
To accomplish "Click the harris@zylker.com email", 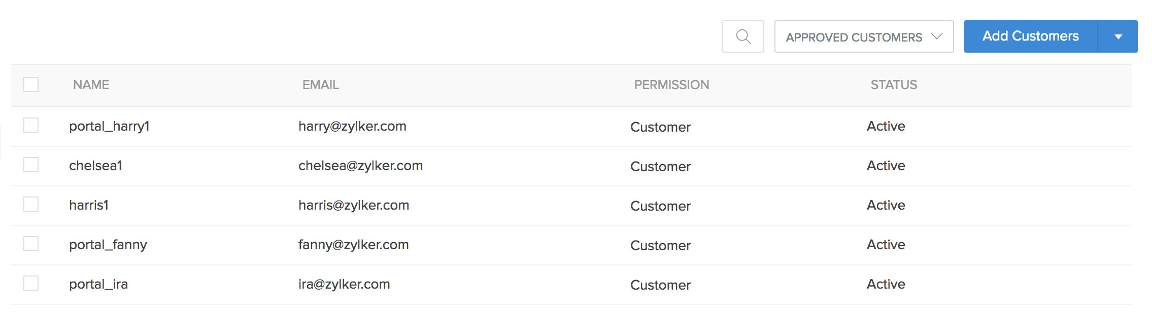I will [x=354, y=205].
